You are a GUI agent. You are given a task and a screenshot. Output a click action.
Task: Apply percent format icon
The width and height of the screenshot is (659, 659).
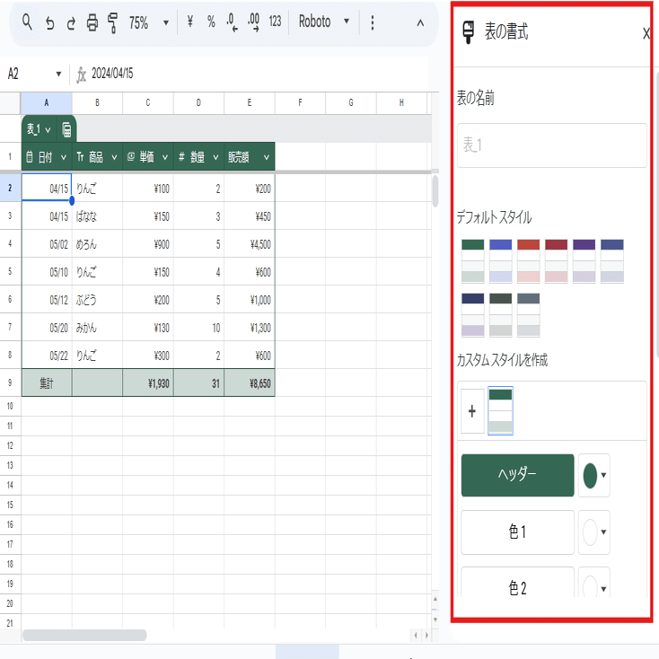click(211, 22)
